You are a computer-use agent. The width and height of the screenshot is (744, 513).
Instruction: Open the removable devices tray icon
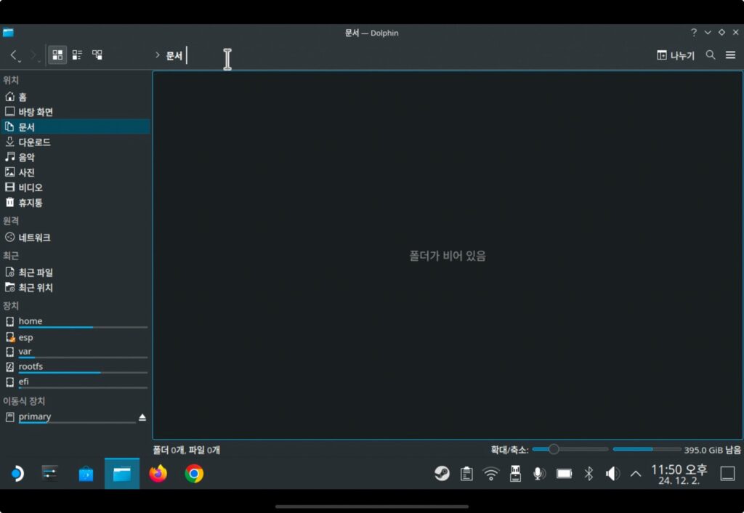[x=515, y=474]
